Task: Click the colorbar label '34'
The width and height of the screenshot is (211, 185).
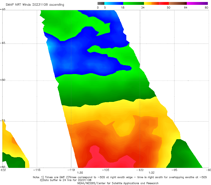Action: [x=143, y=7]
